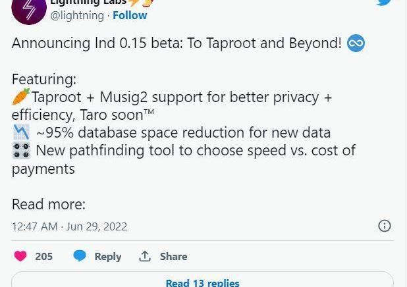Click the Read more: text
Image resolution: width=407 pixels, height=287 pixels.
48,204
